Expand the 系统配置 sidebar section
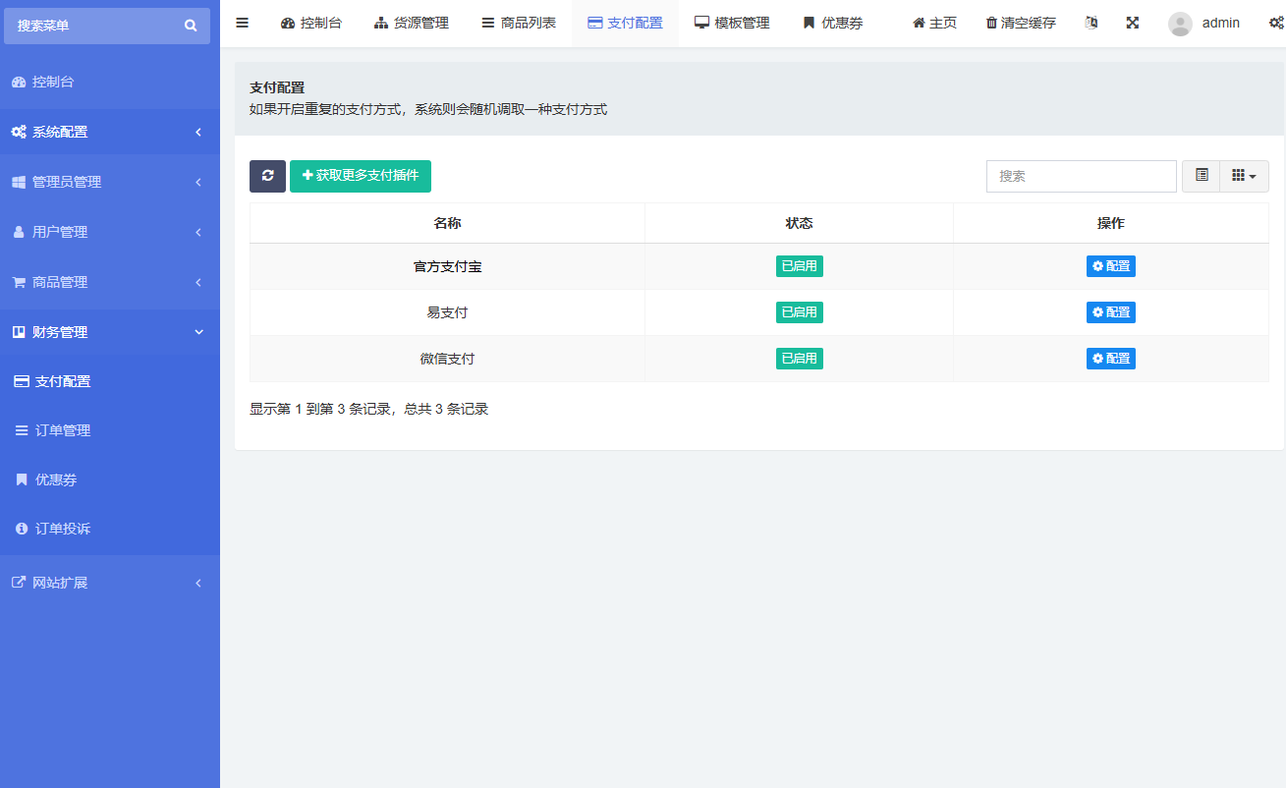This screenshot has height=788, width=1286. [110, 132]
